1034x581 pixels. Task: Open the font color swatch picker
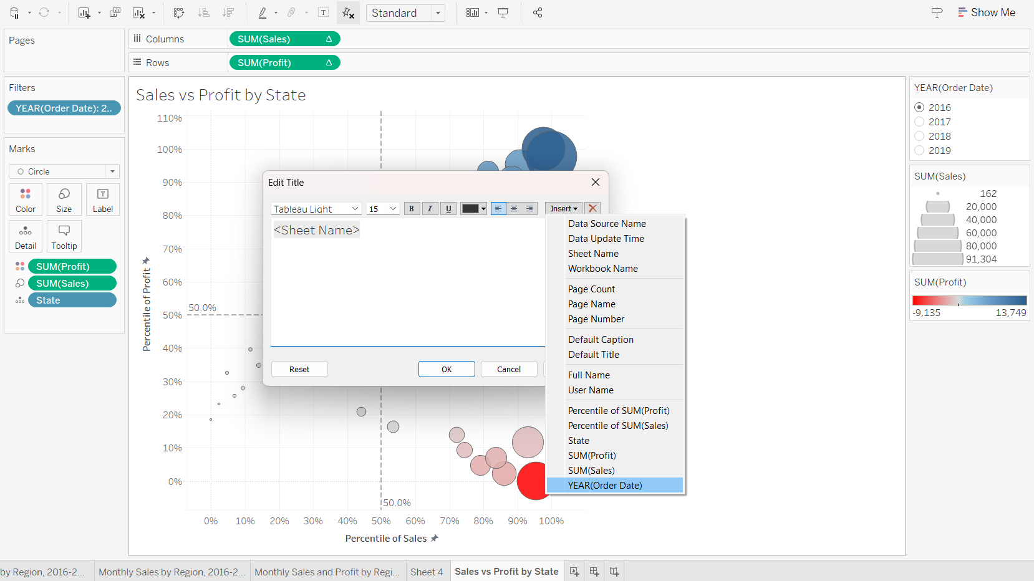click(473, 209)
